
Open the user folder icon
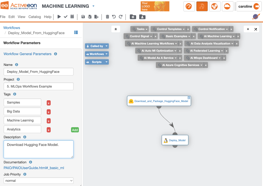coord(142,17)
